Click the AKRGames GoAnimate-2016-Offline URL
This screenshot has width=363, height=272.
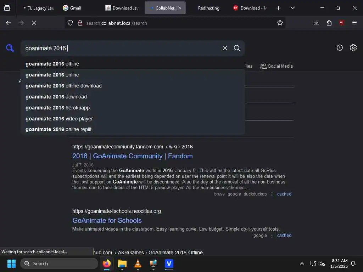(x=148, y=252)
